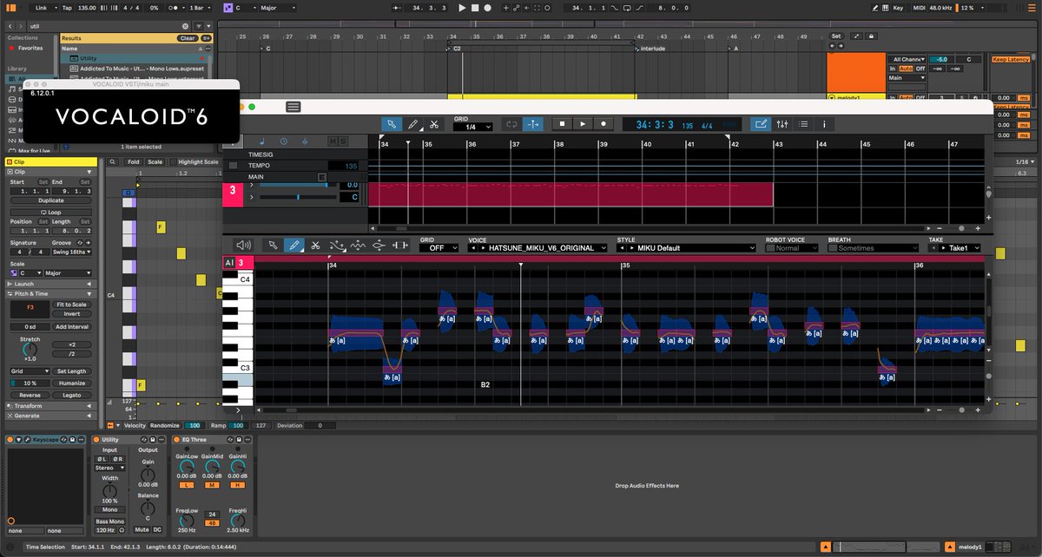
Task: Click Record in Ableton's top transport bar
Action: pyautogui.click(x=489, y=8)
